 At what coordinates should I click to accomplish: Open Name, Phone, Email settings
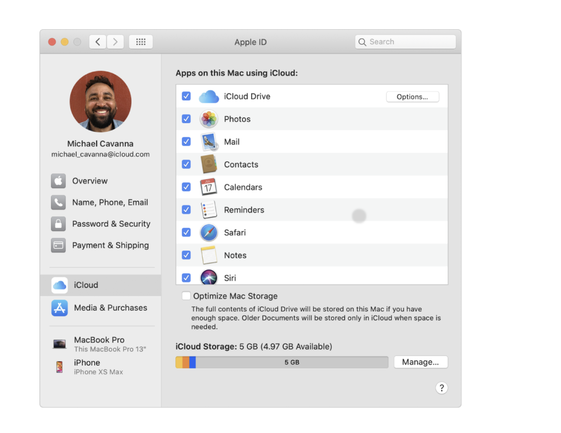coord(101,202)
